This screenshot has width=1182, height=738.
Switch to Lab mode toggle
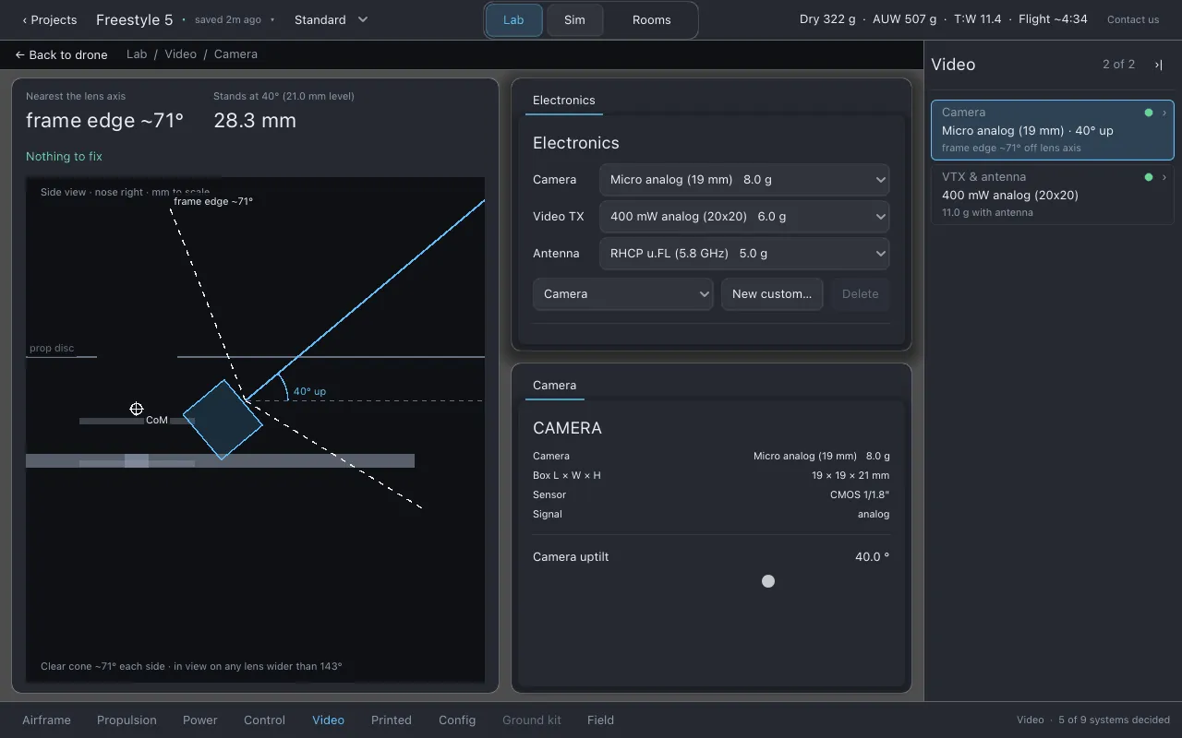pyautogui.click(x=513, y=19)
